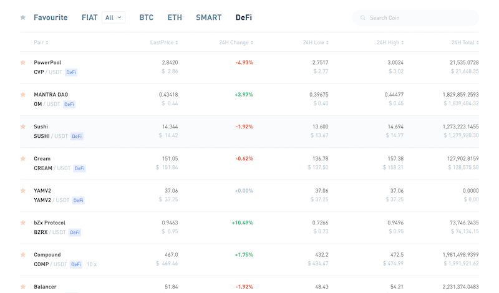
Task: Click the DeFi tag on the OM/USDT row
Action: point(69,104)
